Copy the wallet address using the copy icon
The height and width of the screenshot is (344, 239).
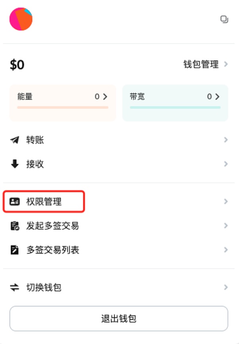pyautogui.click(x=224, y=19)
